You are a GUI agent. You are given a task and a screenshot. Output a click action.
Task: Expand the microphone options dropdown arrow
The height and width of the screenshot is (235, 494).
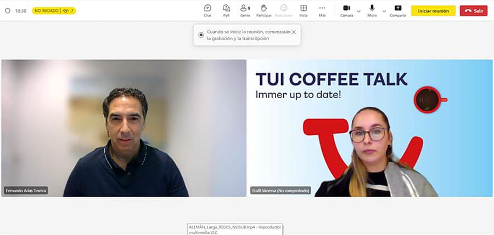(384, 11)
